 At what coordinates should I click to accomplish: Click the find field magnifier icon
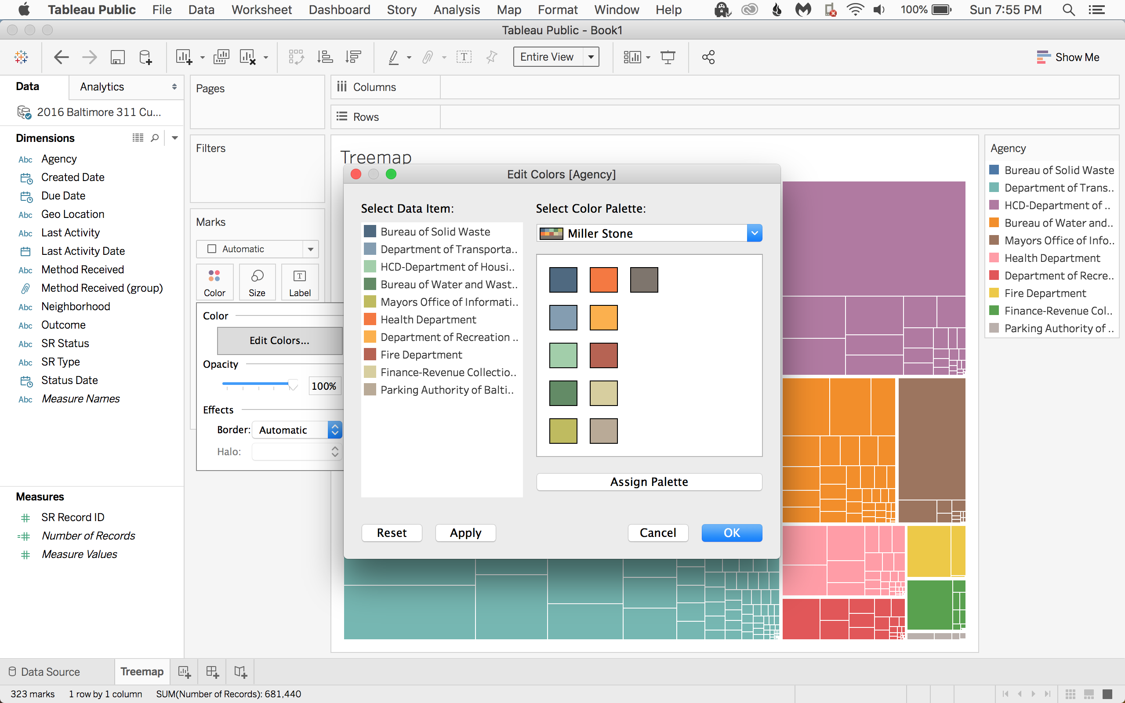[x=155, y=138]
